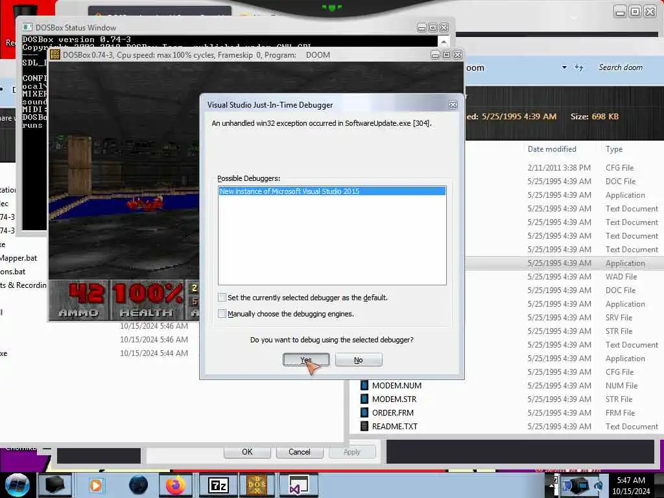Screen dimensions: 664x498
Task: Click the Search doom field
Action: [621, 67]
